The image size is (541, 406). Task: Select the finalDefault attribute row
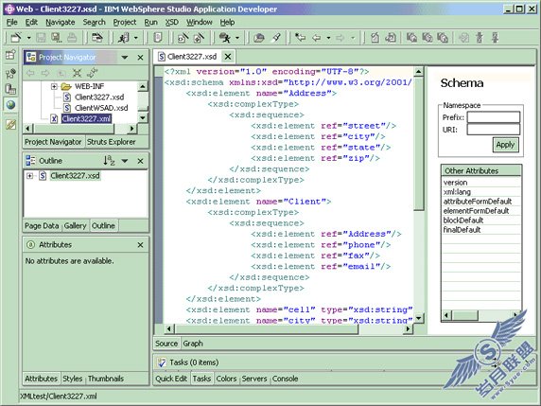pos(481,230)
